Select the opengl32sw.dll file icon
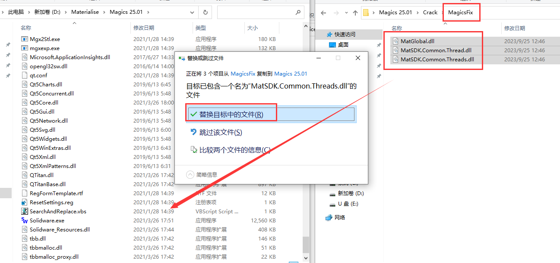560x263 pixels. tap(25, 67)
